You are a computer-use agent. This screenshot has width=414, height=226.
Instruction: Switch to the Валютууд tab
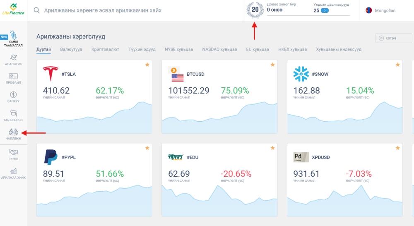[x=71, y=49]
